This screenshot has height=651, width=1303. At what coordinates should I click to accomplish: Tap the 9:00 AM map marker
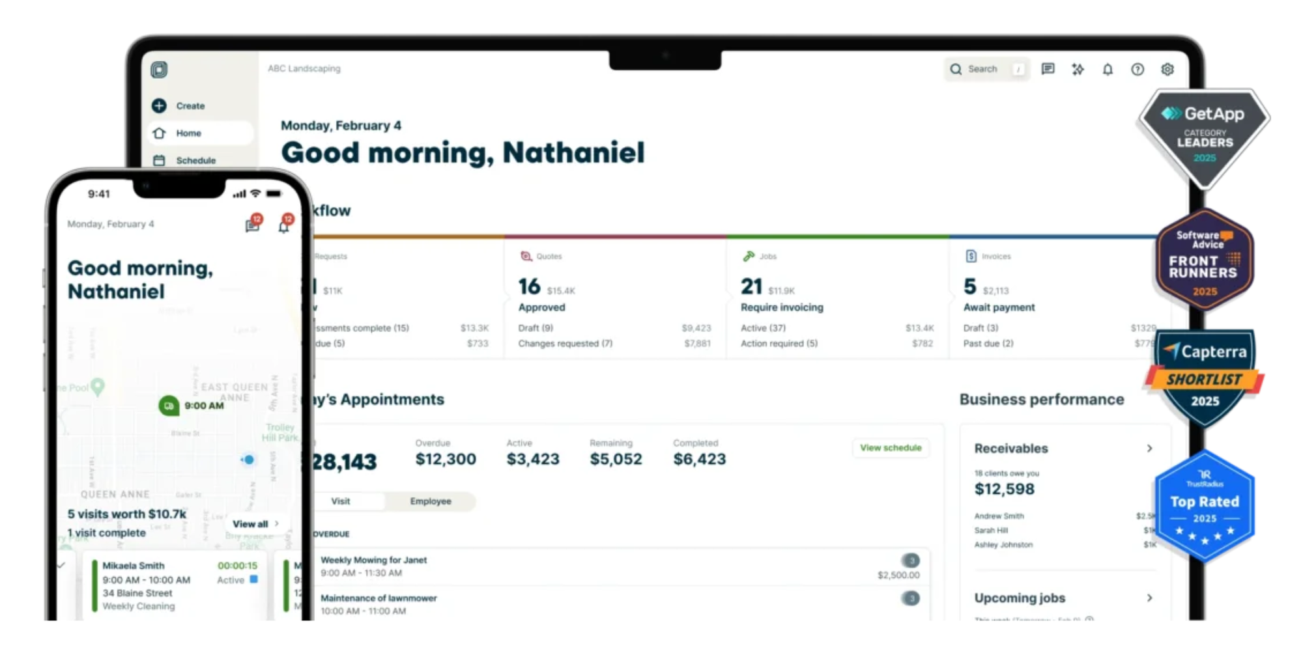[169, 406]
